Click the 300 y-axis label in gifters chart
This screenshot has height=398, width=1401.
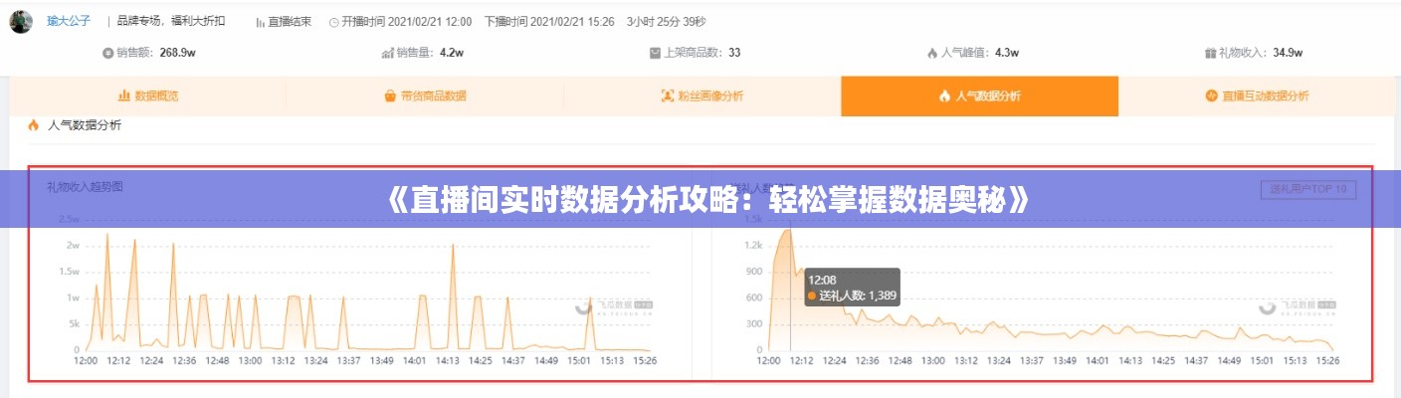point(754,323)
